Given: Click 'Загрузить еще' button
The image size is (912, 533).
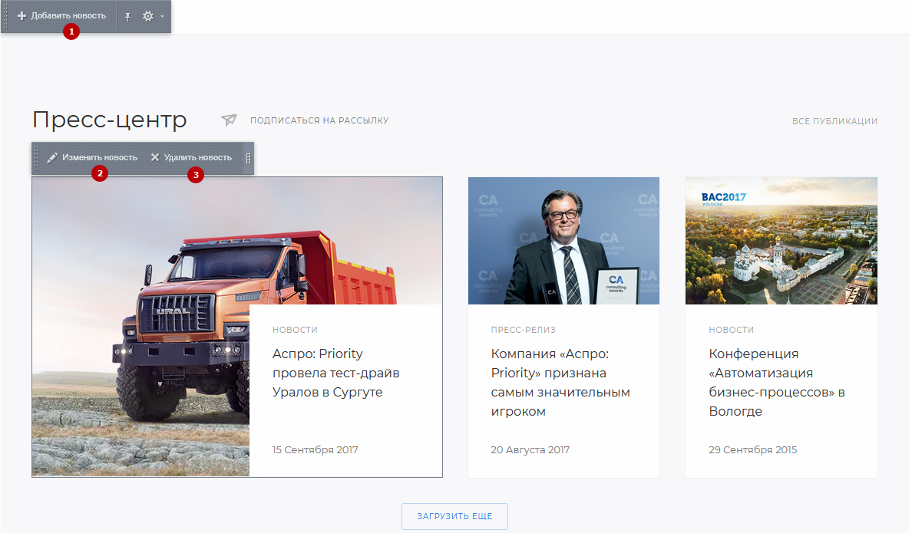Looking at the screenshot, I should tap(454, 516).
